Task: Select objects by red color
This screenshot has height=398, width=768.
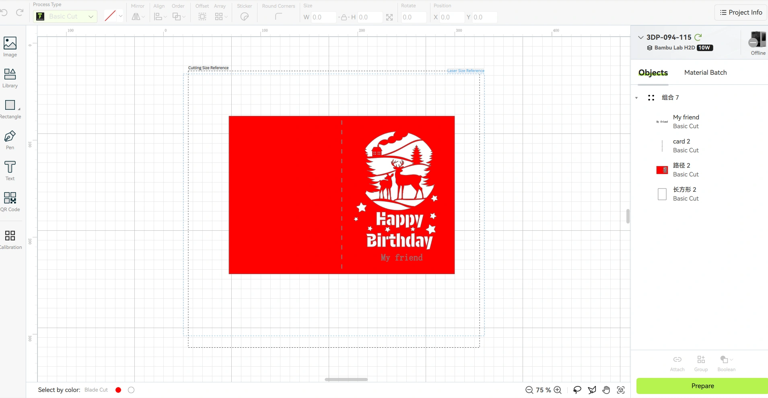Action: pyautogui.click(x=118, y=390)
